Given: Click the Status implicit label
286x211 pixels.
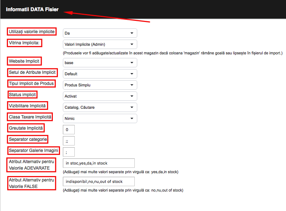Looking at the screenshot, I should 22,95.
